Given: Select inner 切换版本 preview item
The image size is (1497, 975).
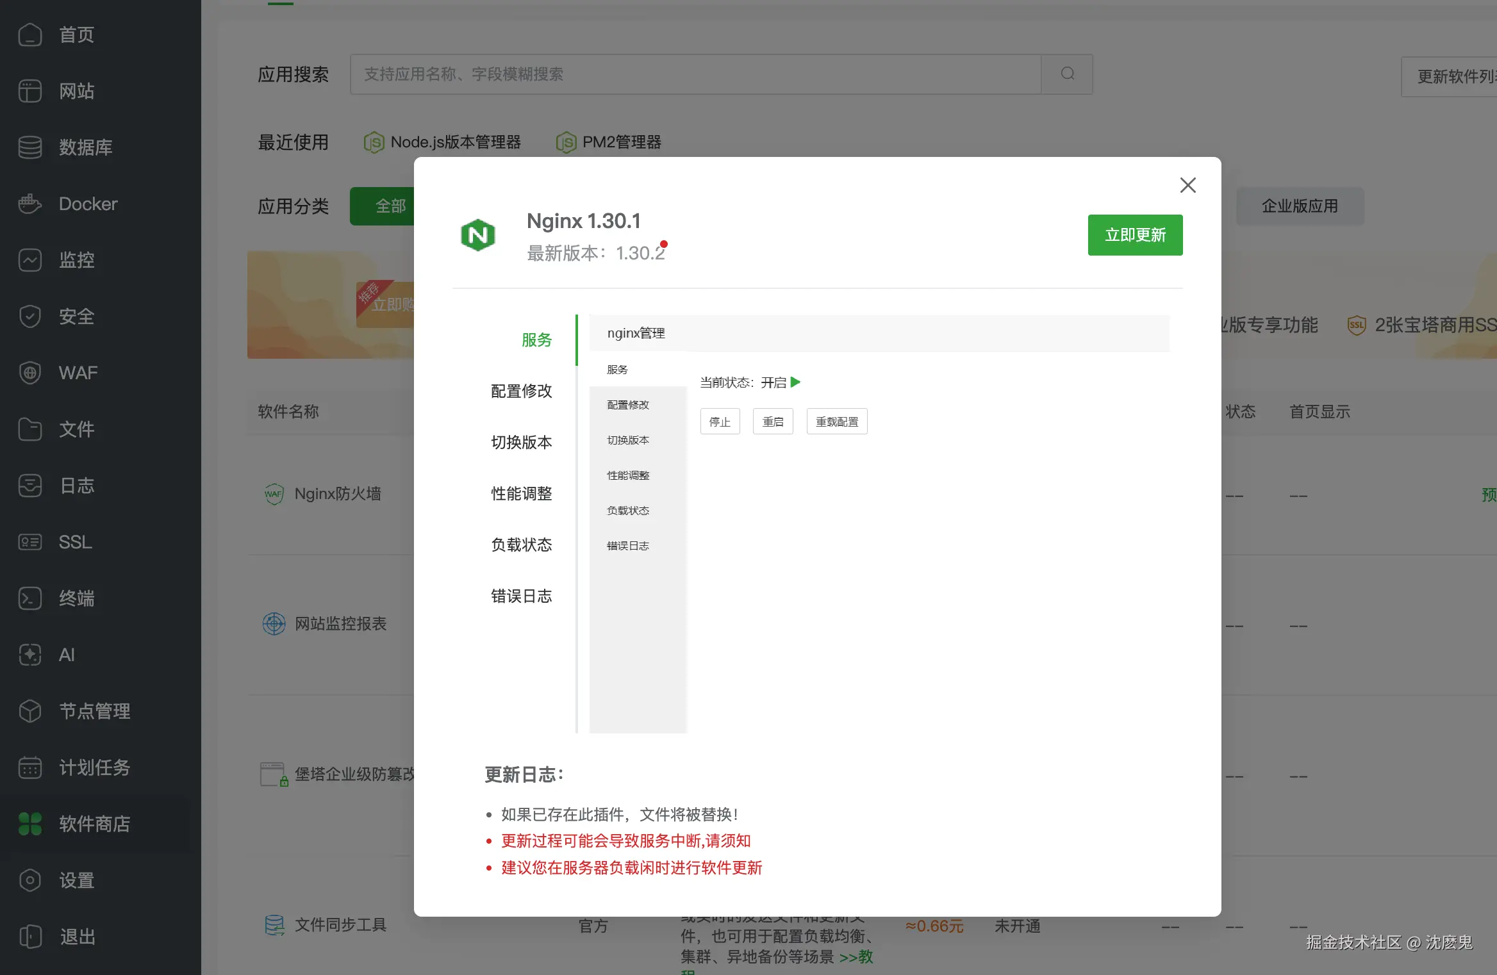Looking at the screenshot, I should tap(628, 440).
